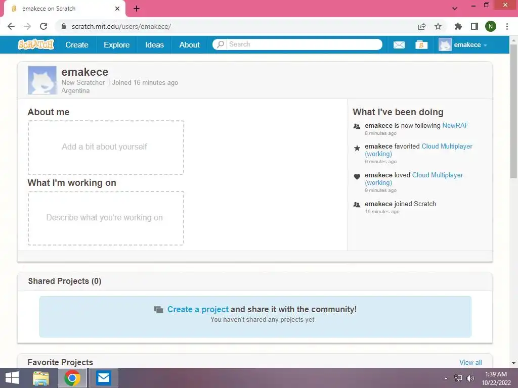Click the Scratch logo in the navbar

(x=36, y=44)
